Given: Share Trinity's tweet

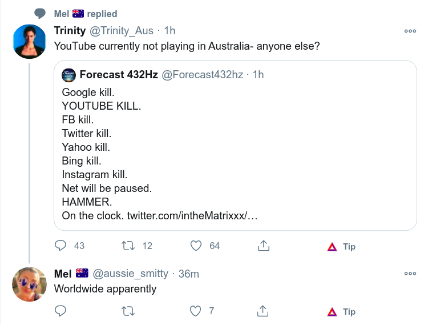Looking at the screenshot, I should coord(263,246).
